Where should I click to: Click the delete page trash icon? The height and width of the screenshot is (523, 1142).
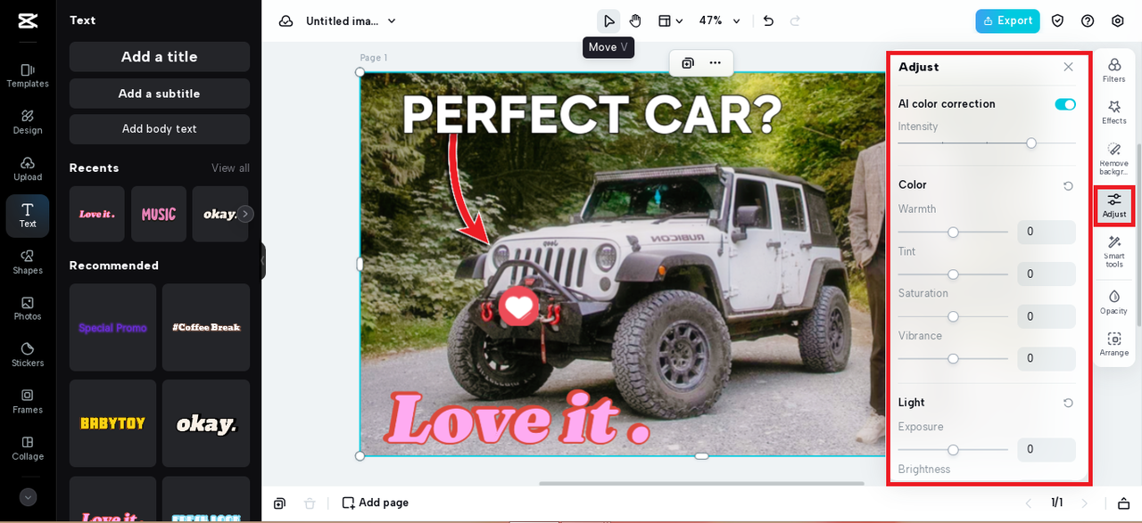pos(310,503)
